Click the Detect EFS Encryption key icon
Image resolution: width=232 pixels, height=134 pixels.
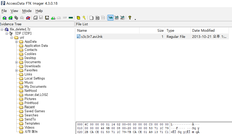[x=84, y=18]
